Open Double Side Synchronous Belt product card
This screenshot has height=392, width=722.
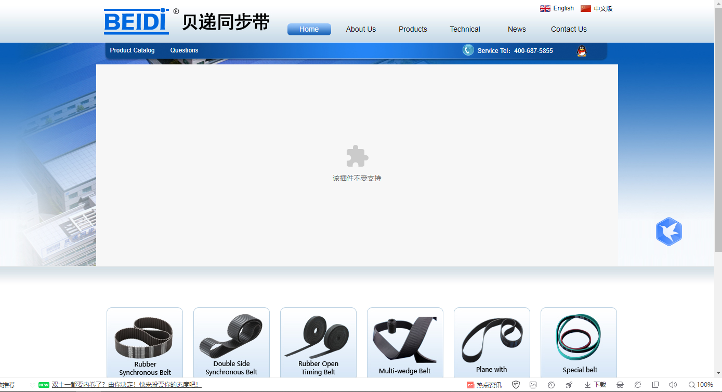(231, 343)
